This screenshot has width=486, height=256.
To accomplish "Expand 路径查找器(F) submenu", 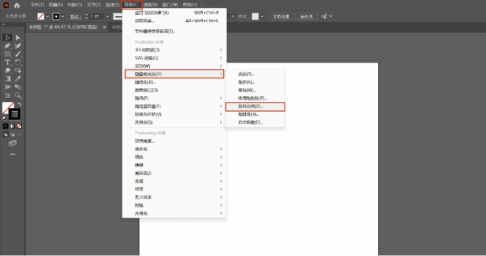I will [x=174, y=106].
